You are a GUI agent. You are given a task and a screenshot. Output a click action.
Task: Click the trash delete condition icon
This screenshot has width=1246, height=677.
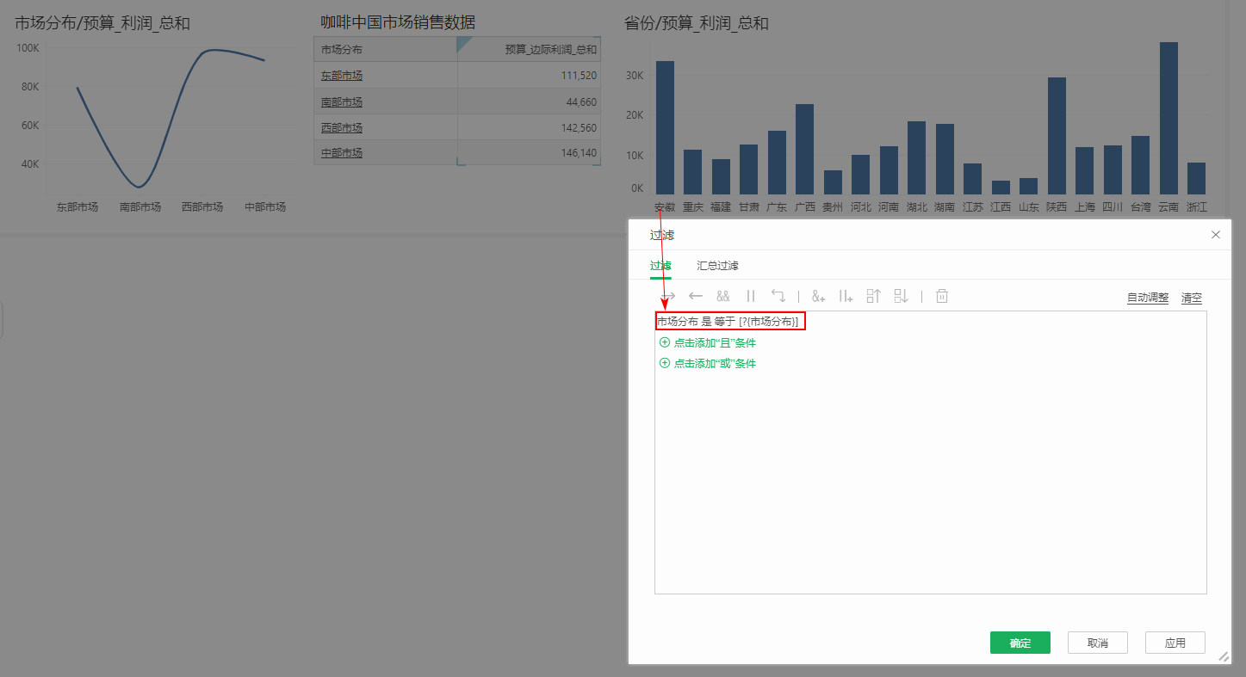(x=942, y=296)
